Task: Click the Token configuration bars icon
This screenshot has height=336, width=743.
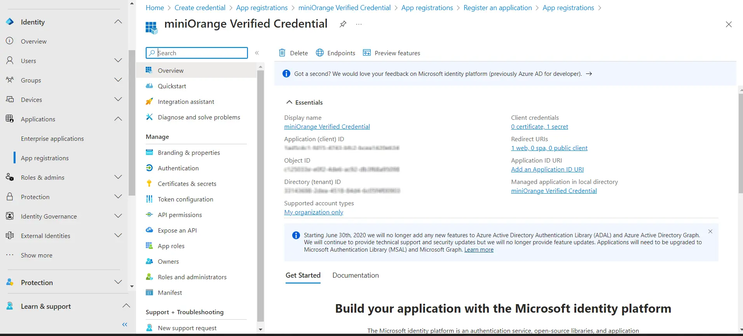Action: pos(149,199)
